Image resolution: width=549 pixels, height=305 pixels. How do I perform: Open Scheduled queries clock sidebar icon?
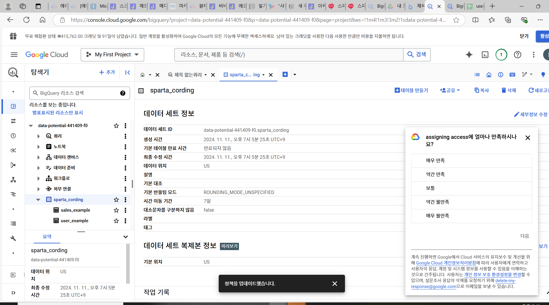click(13, 136)
